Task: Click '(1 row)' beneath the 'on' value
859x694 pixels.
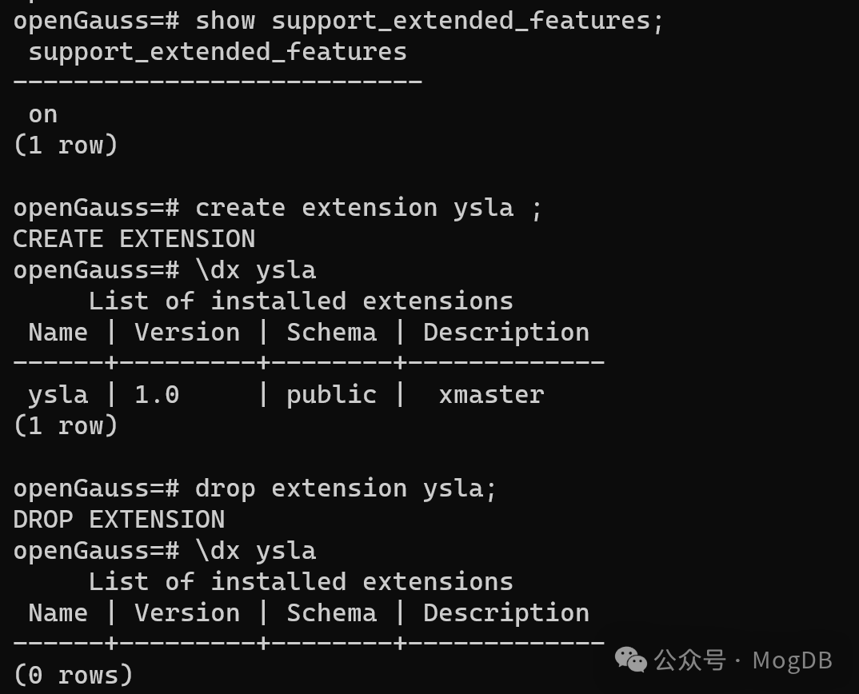Action: [x=66, y=146]
